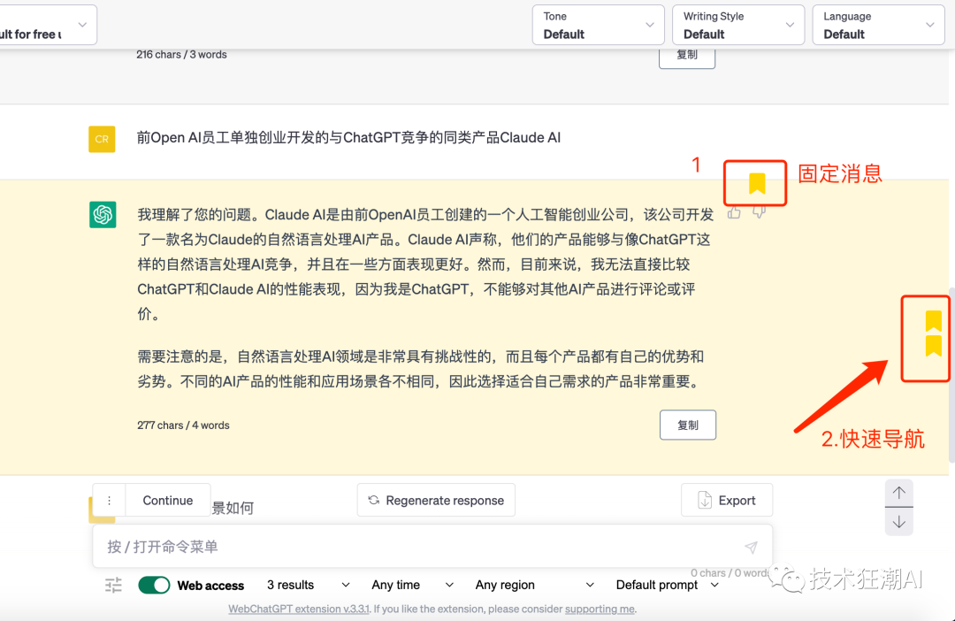Open the Language dropdown
955x621 pixels.
pyautogui.click(x=878, y=25)
